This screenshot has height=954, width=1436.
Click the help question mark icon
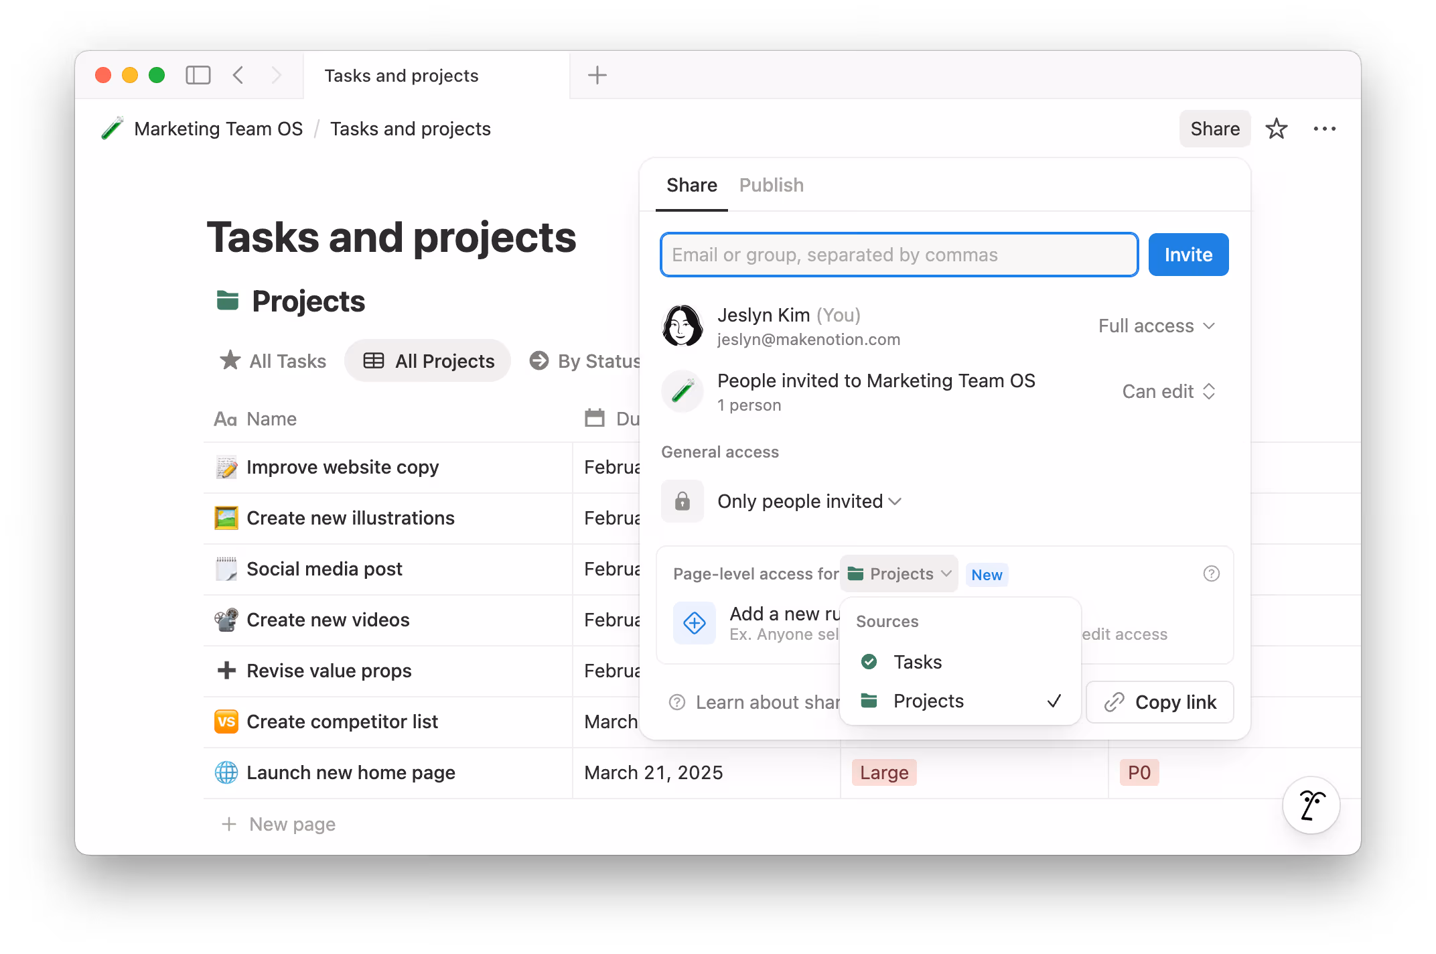(x=1211, y=573)
